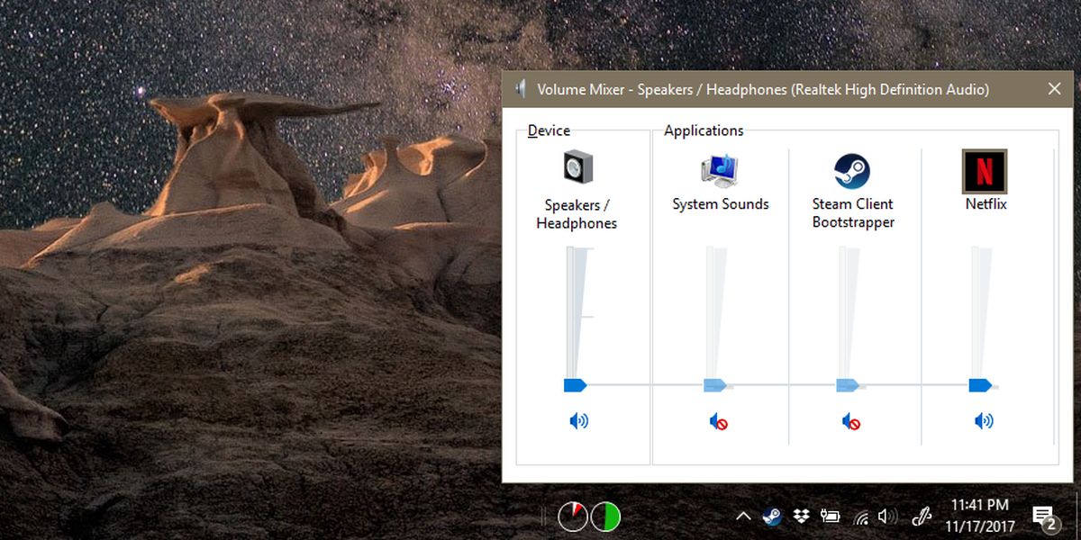Click the green half-circle gauge taskbar icon
This screenshot has height=540, width=1081.
(605, 516)
